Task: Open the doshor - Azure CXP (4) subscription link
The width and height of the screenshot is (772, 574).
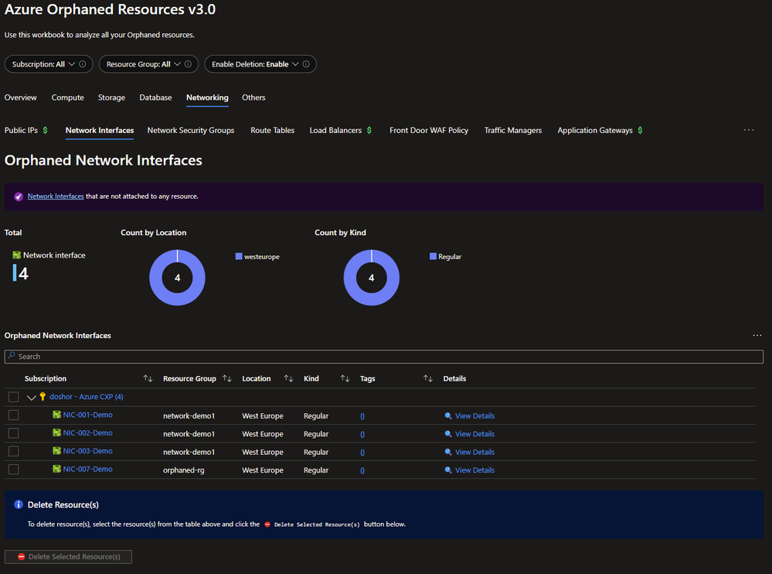Action: [x=86, y=397]
